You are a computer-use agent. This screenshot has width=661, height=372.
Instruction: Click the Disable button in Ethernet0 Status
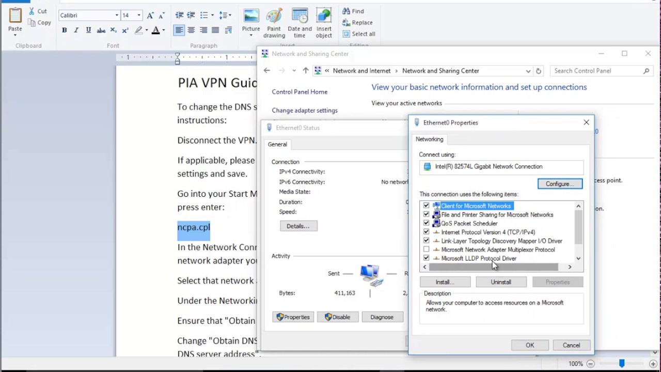tap(338, 317)
